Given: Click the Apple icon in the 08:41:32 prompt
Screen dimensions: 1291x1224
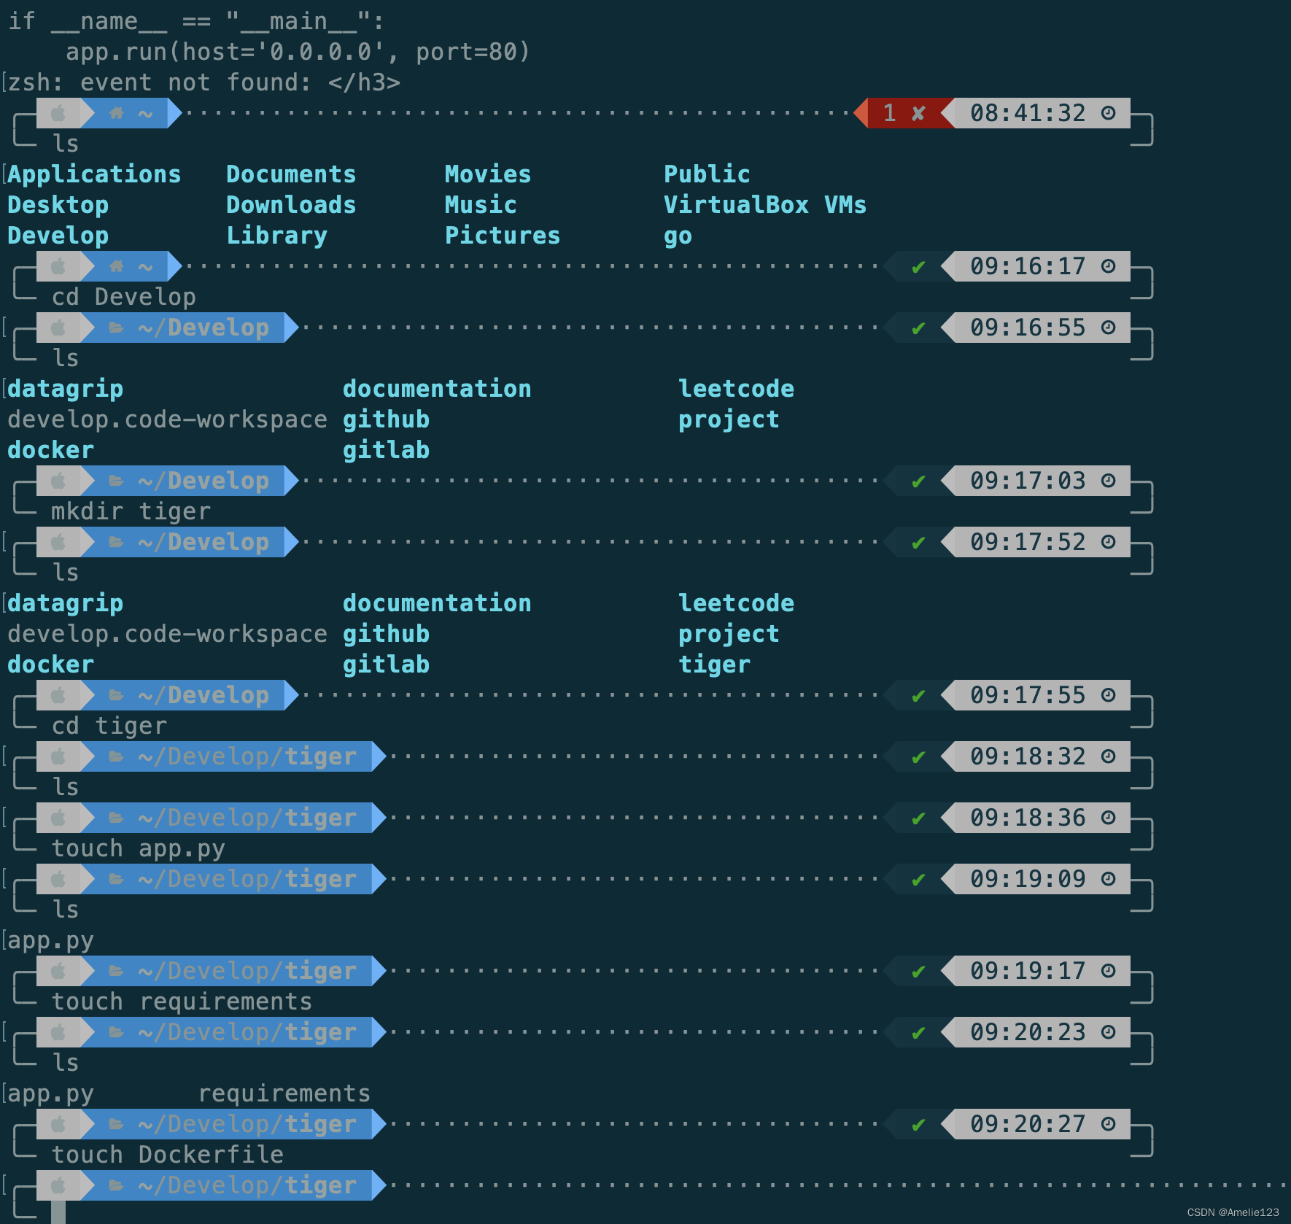Looking at the screenshot, I should click(x=58, y=113).
